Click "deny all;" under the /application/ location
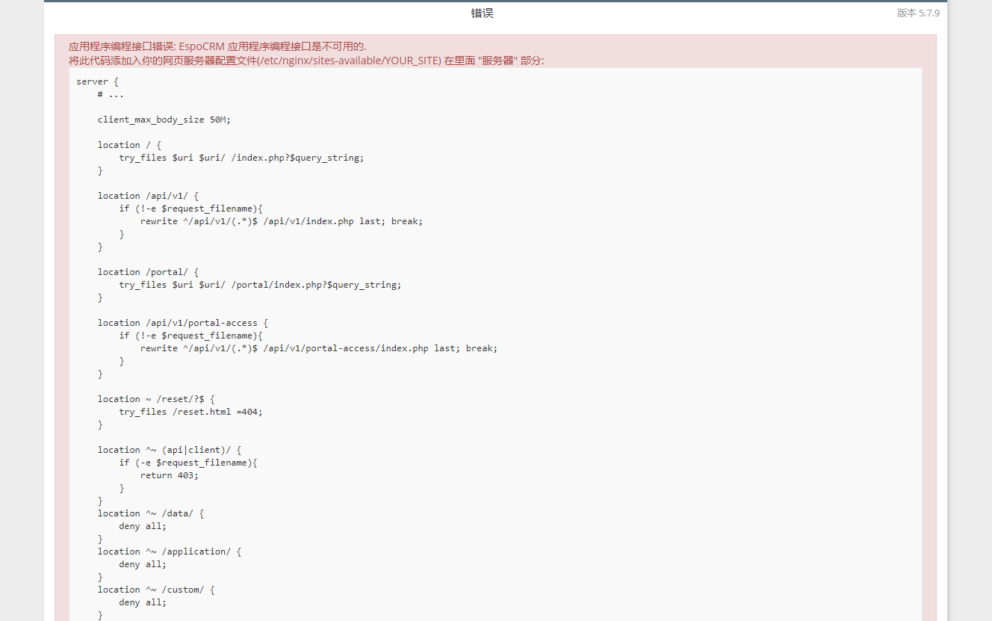This screenshot has height=621, width=992. tap(143, 564)
